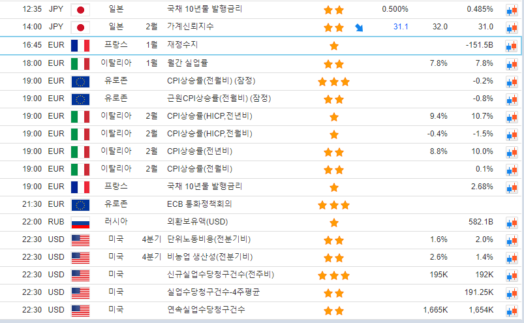Open chart icon for 가계신뢰지수 row
The height and width of the screenshot is (323, 524).
[511, 27]
